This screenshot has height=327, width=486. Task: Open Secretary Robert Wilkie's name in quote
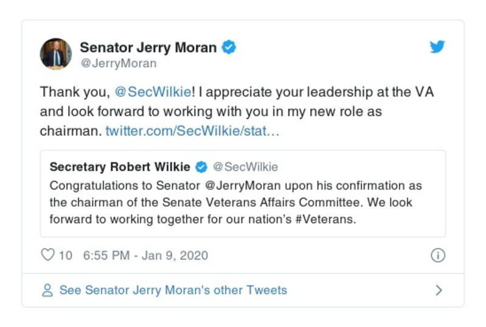[120, 167]
